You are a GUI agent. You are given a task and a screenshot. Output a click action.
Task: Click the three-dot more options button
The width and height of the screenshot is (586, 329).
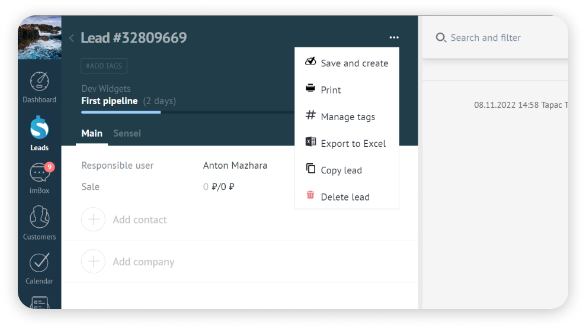click(394, 37)
